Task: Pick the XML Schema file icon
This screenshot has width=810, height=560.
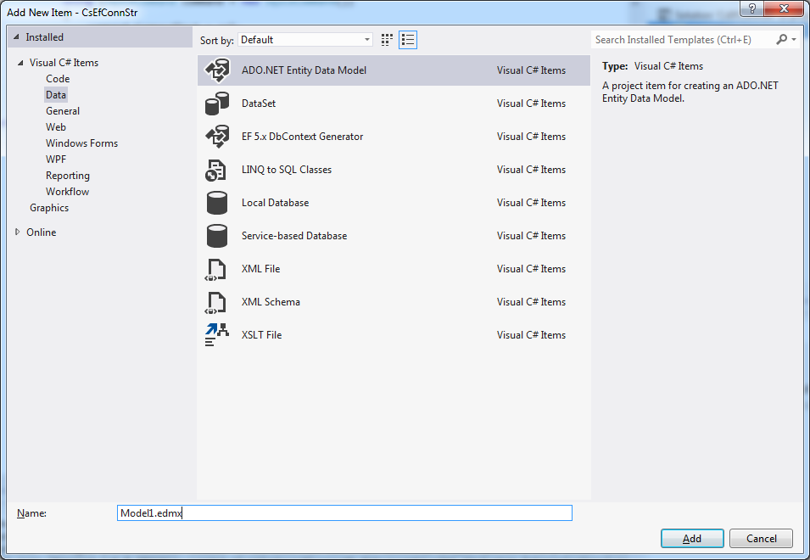Action: point(216,302)
